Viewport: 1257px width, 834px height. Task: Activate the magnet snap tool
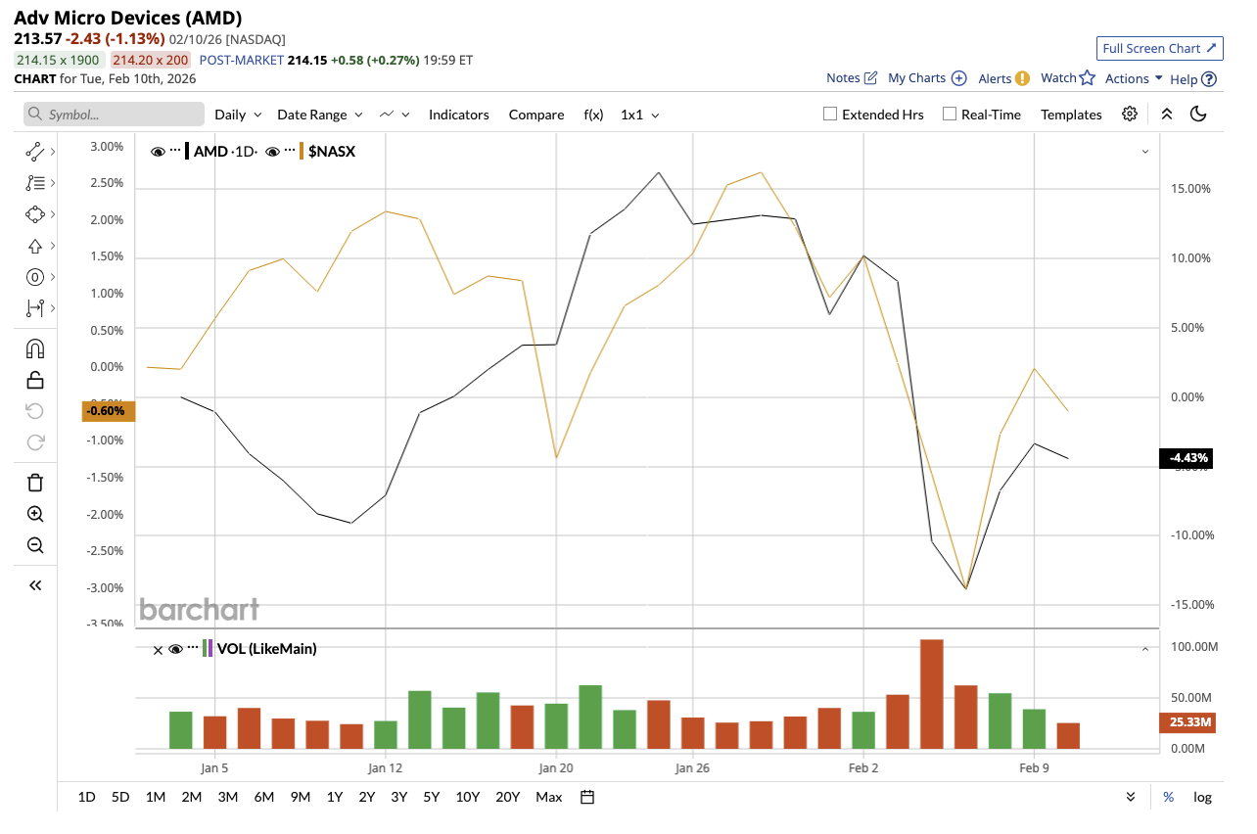[35, 348]
